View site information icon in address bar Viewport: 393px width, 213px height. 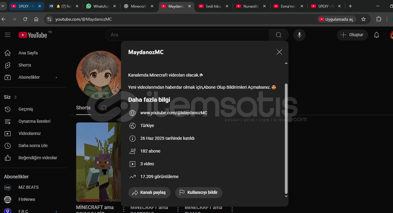tap(49, 19)
